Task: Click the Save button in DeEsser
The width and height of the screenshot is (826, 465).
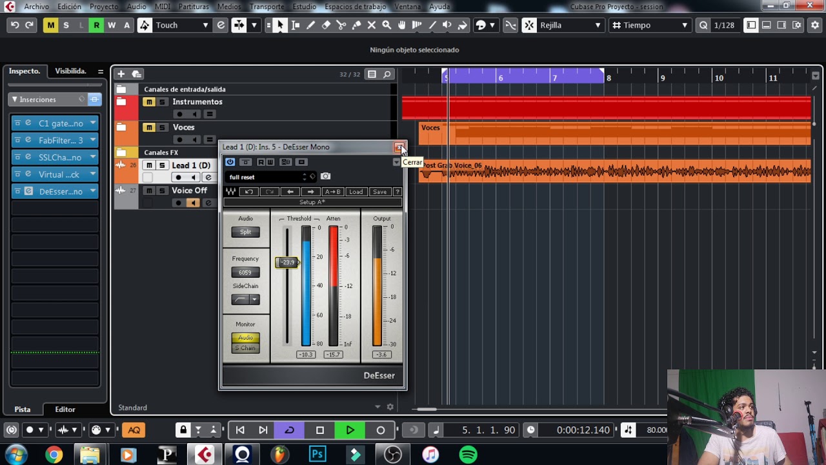Action: pyautogui.click(x=379, y=192)
